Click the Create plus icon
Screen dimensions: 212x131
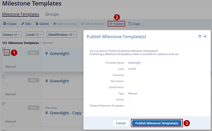coord(5,24)
